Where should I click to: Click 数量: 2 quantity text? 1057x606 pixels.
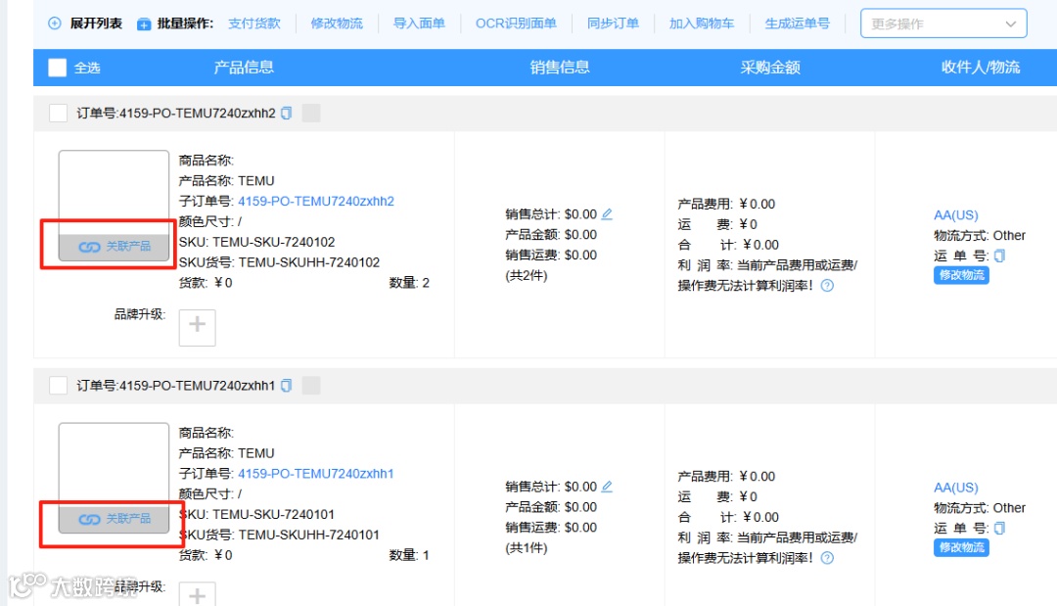409,283
